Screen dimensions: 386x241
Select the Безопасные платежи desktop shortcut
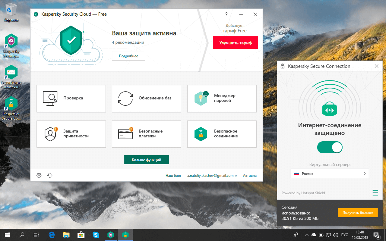click(x=11, y=77)
